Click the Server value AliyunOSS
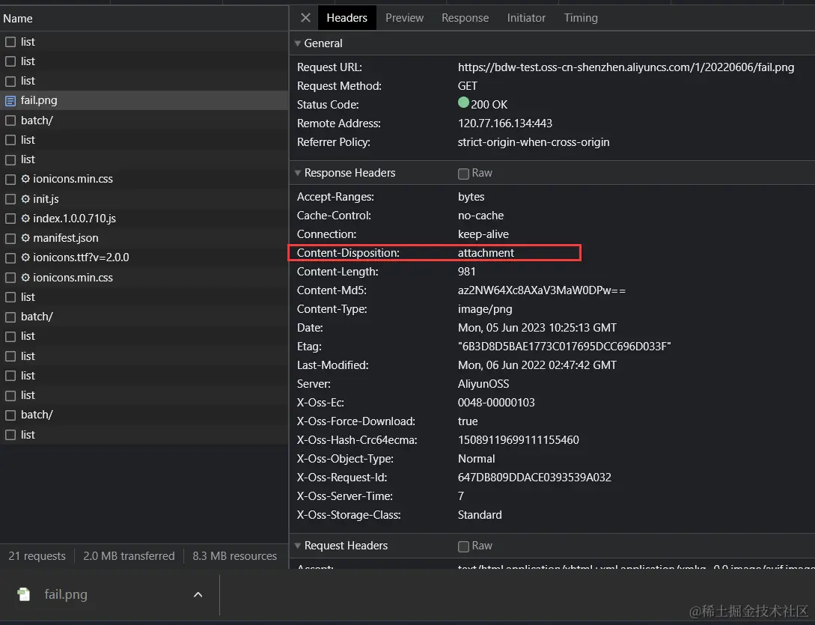Screen dimensions: 815x625 click(483, 384)
